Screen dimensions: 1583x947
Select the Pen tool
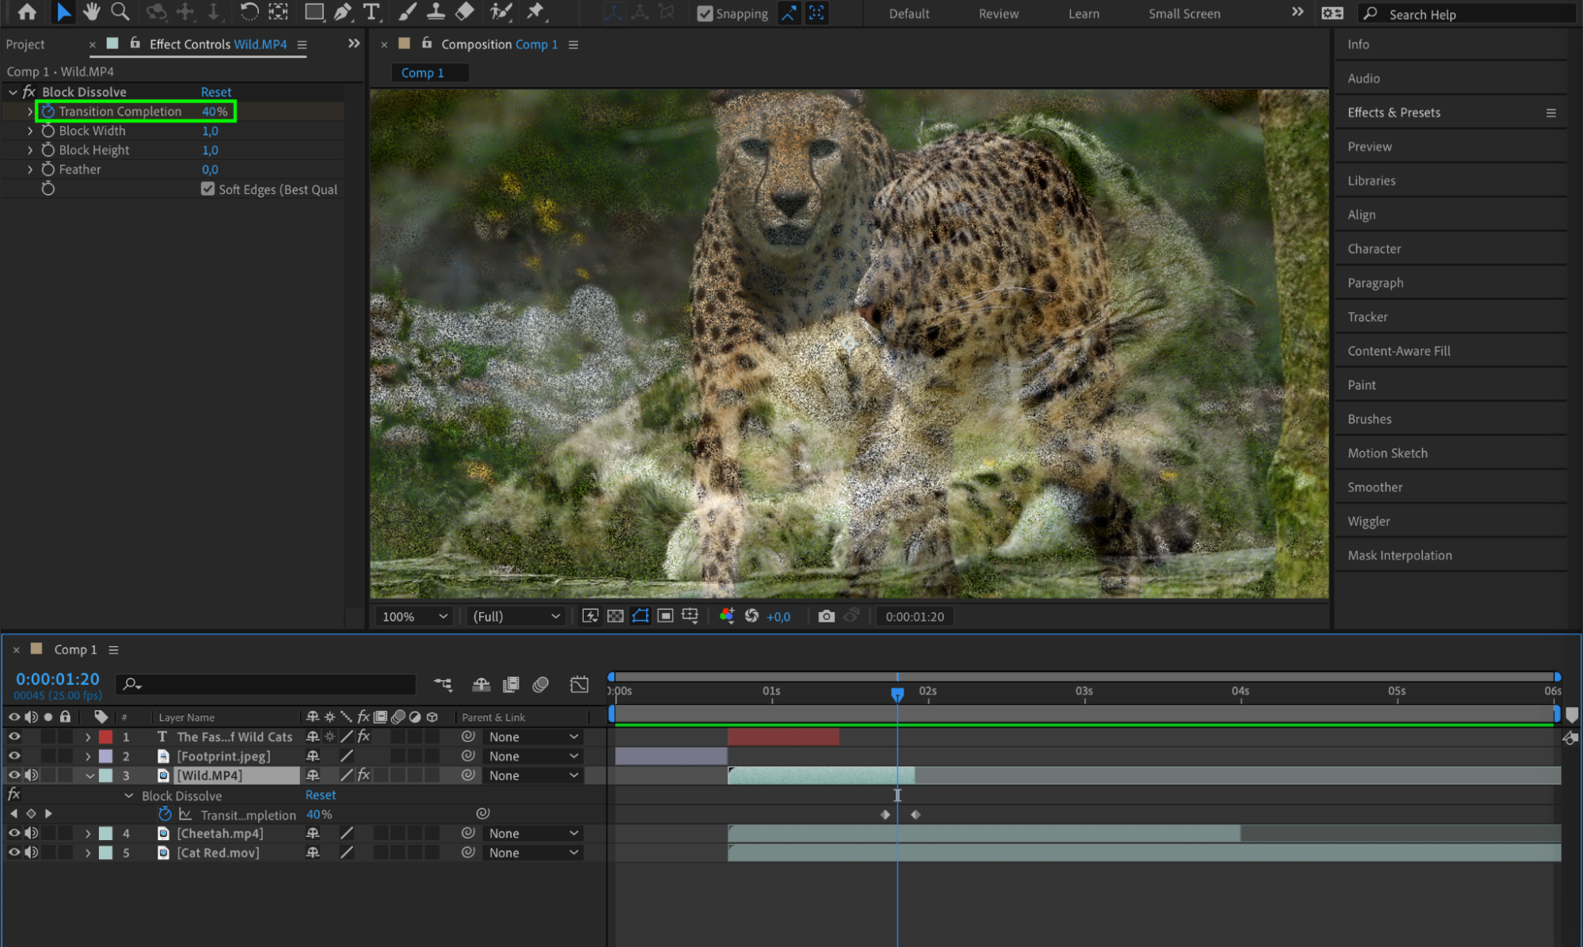click(x=342, y=12)
